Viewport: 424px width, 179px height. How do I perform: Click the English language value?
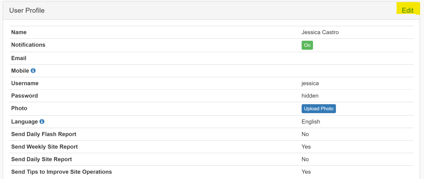(x=311, y=122)
